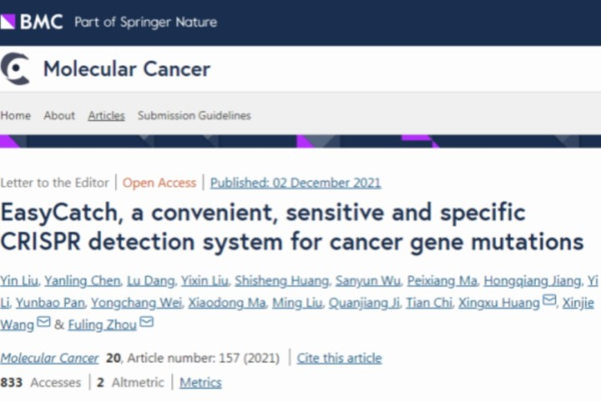Click author Tian Chi link

click(427, 302)
